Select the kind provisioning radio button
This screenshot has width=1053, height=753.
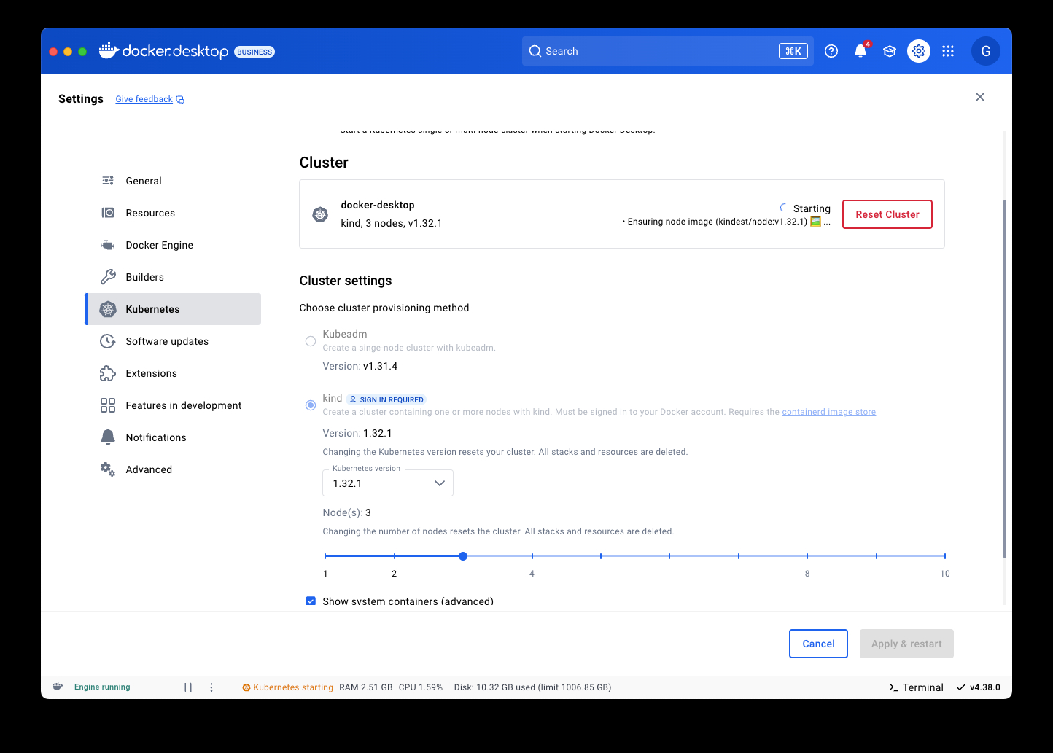(x=311, y=405)
